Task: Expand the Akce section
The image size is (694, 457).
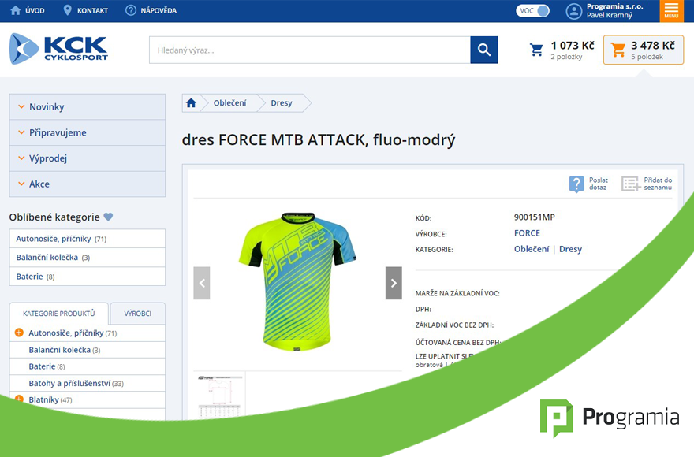Action: tap(88, 184)
